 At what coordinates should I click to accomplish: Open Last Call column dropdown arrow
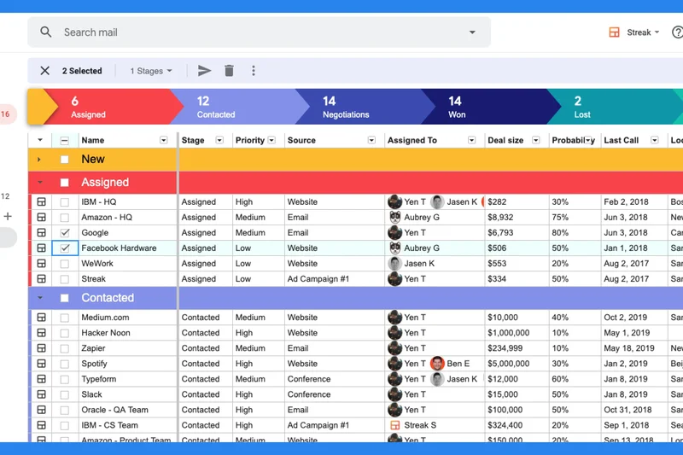click(654, 140)
